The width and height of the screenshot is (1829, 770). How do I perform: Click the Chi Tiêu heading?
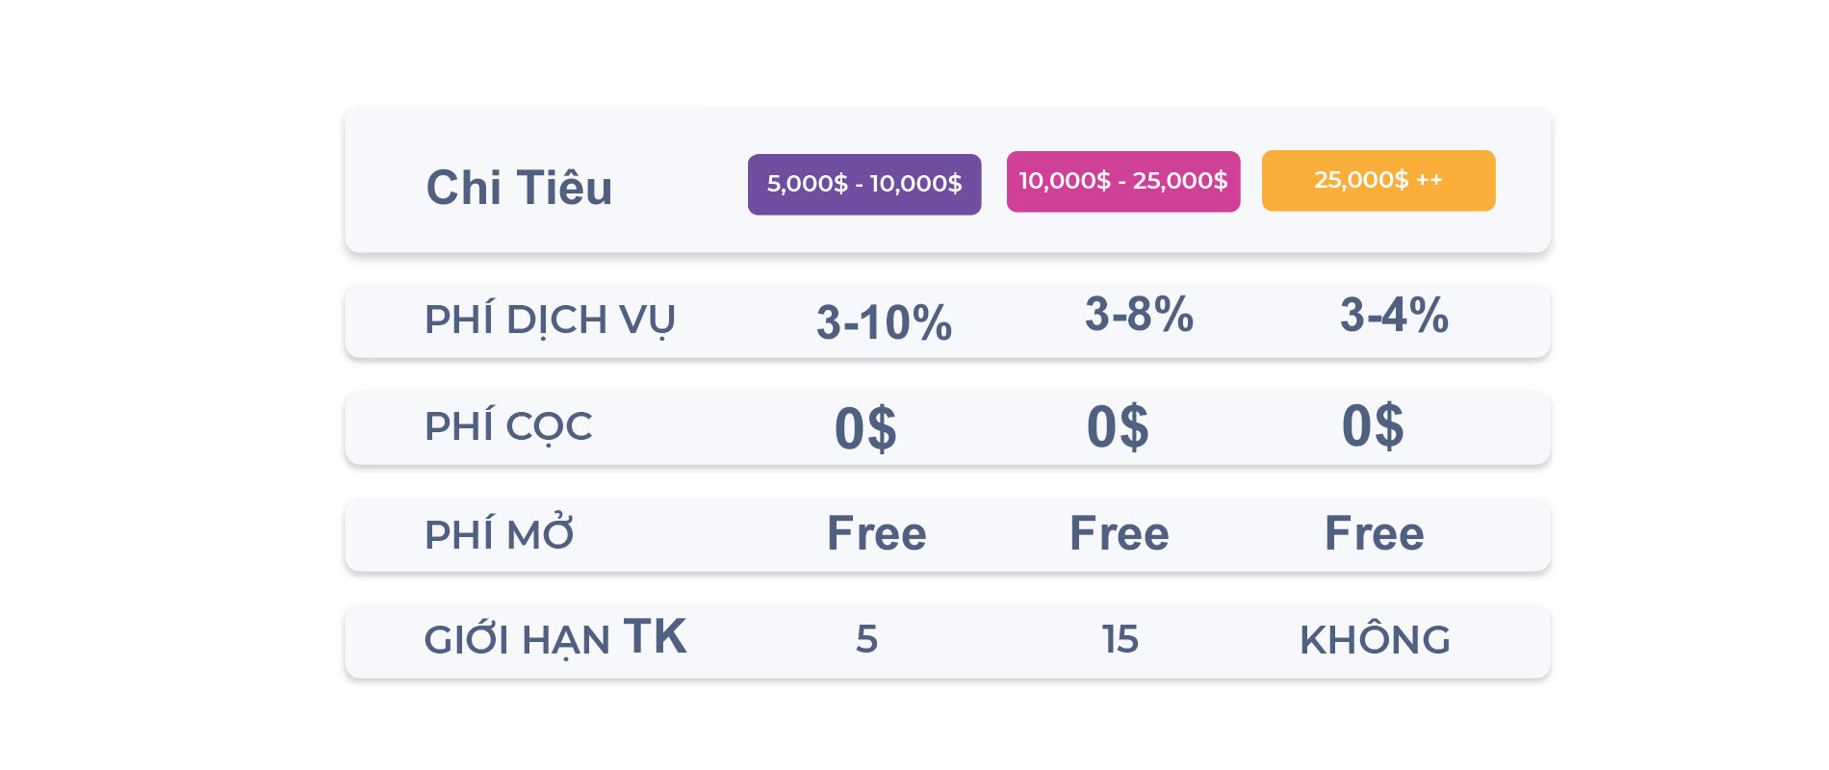click(x=520, y=188)
